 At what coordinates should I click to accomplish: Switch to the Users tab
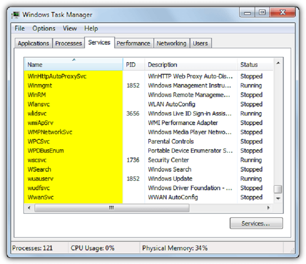[200, 43]
